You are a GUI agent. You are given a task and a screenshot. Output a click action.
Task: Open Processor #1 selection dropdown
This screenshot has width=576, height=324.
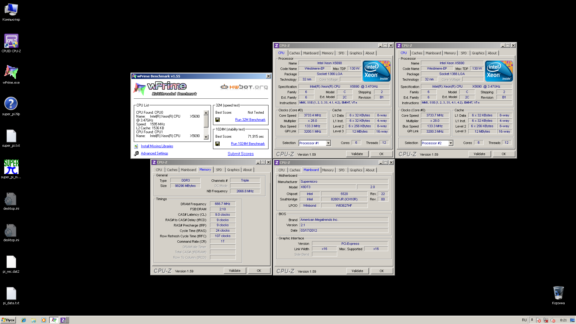coord(328,143)
